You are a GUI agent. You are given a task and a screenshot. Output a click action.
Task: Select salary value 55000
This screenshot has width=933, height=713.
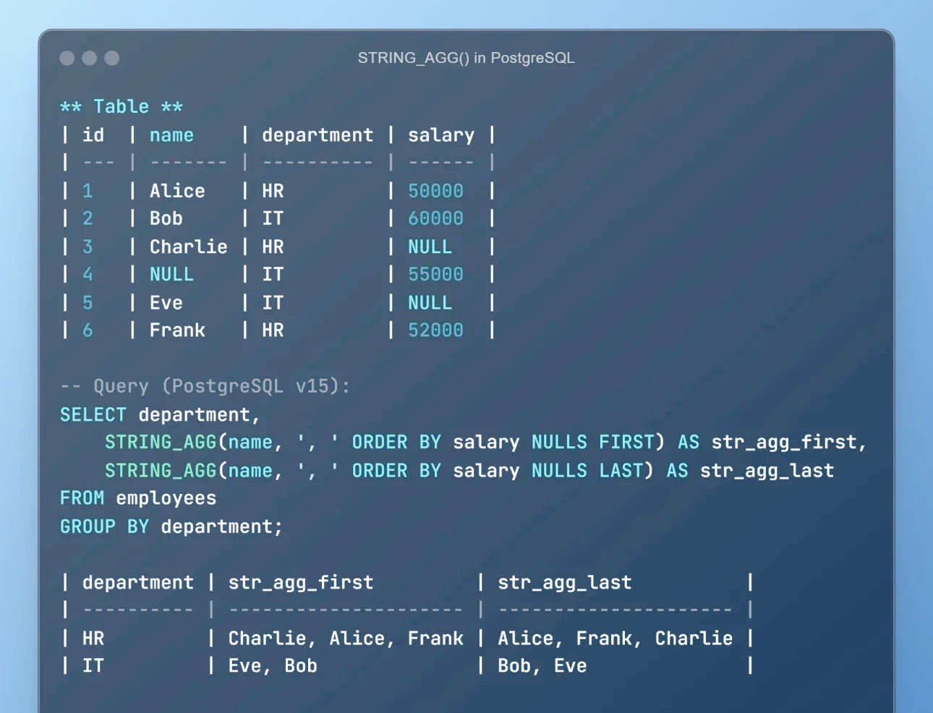[435, 274]
